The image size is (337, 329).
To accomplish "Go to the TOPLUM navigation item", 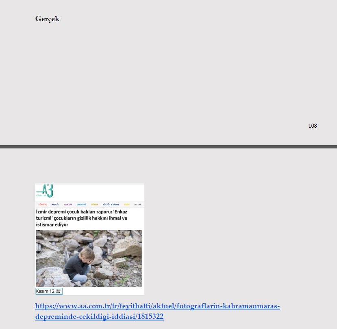I will click(x=67, y=205).
